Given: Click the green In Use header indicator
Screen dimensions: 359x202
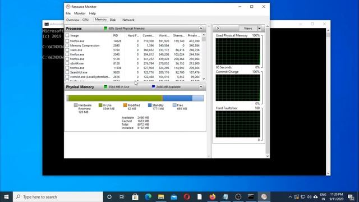Looking at the screenshot, I should coord(105,87).
